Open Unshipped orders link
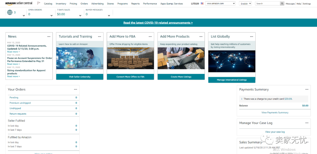Screen dimensions: 317x154 tap(15, 108)
